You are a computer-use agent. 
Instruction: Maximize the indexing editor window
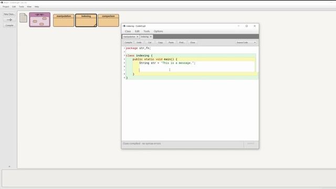click(247, 26)
